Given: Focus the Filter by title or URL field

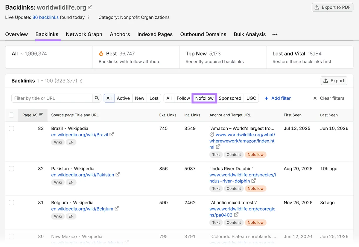Looking at the screenshot, I should 52,98.
